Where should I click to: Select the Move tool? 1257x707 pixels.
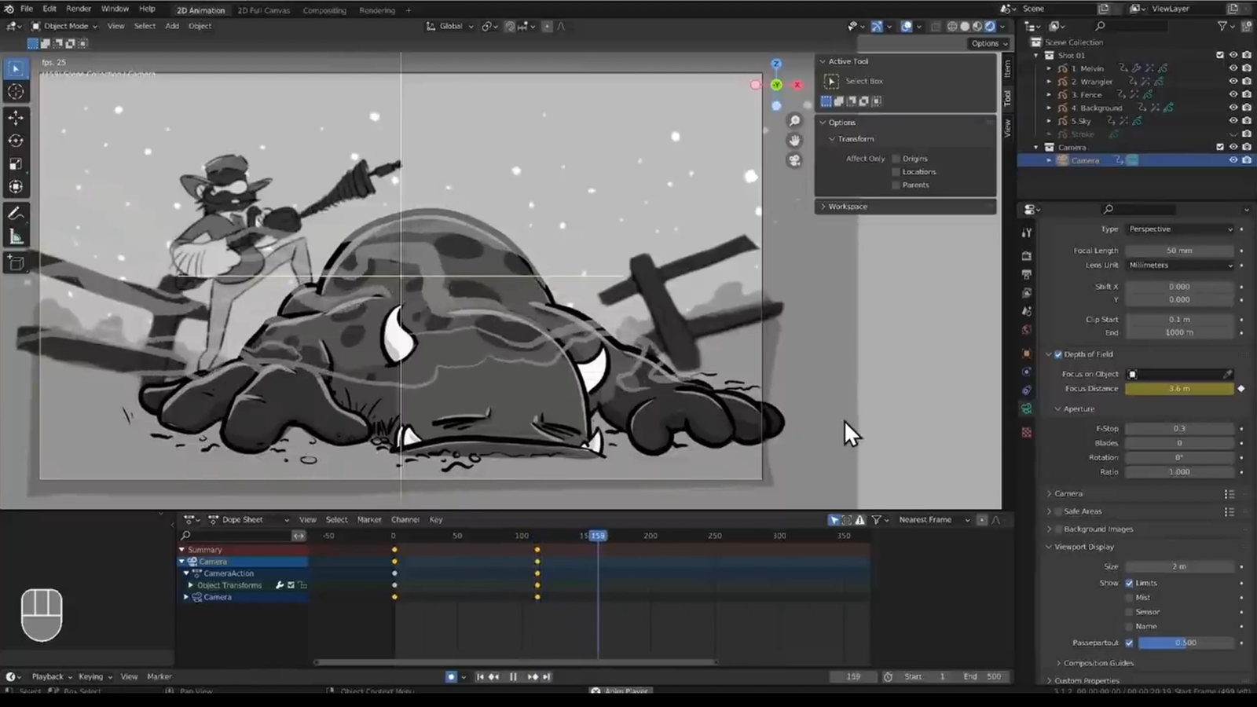(16, 118)
